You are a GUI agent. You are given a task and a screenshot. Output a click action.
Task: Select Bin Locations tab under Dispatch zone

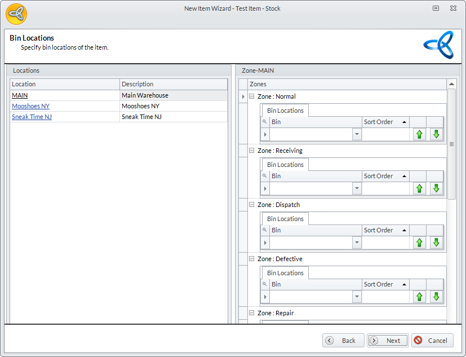[x=285, y=219]
